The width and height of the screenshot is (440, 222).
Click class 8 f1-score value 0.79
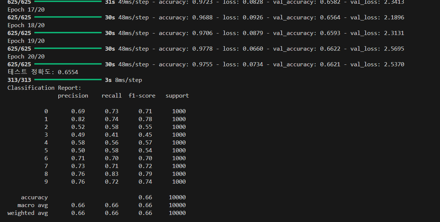click(x=145, y=174)
